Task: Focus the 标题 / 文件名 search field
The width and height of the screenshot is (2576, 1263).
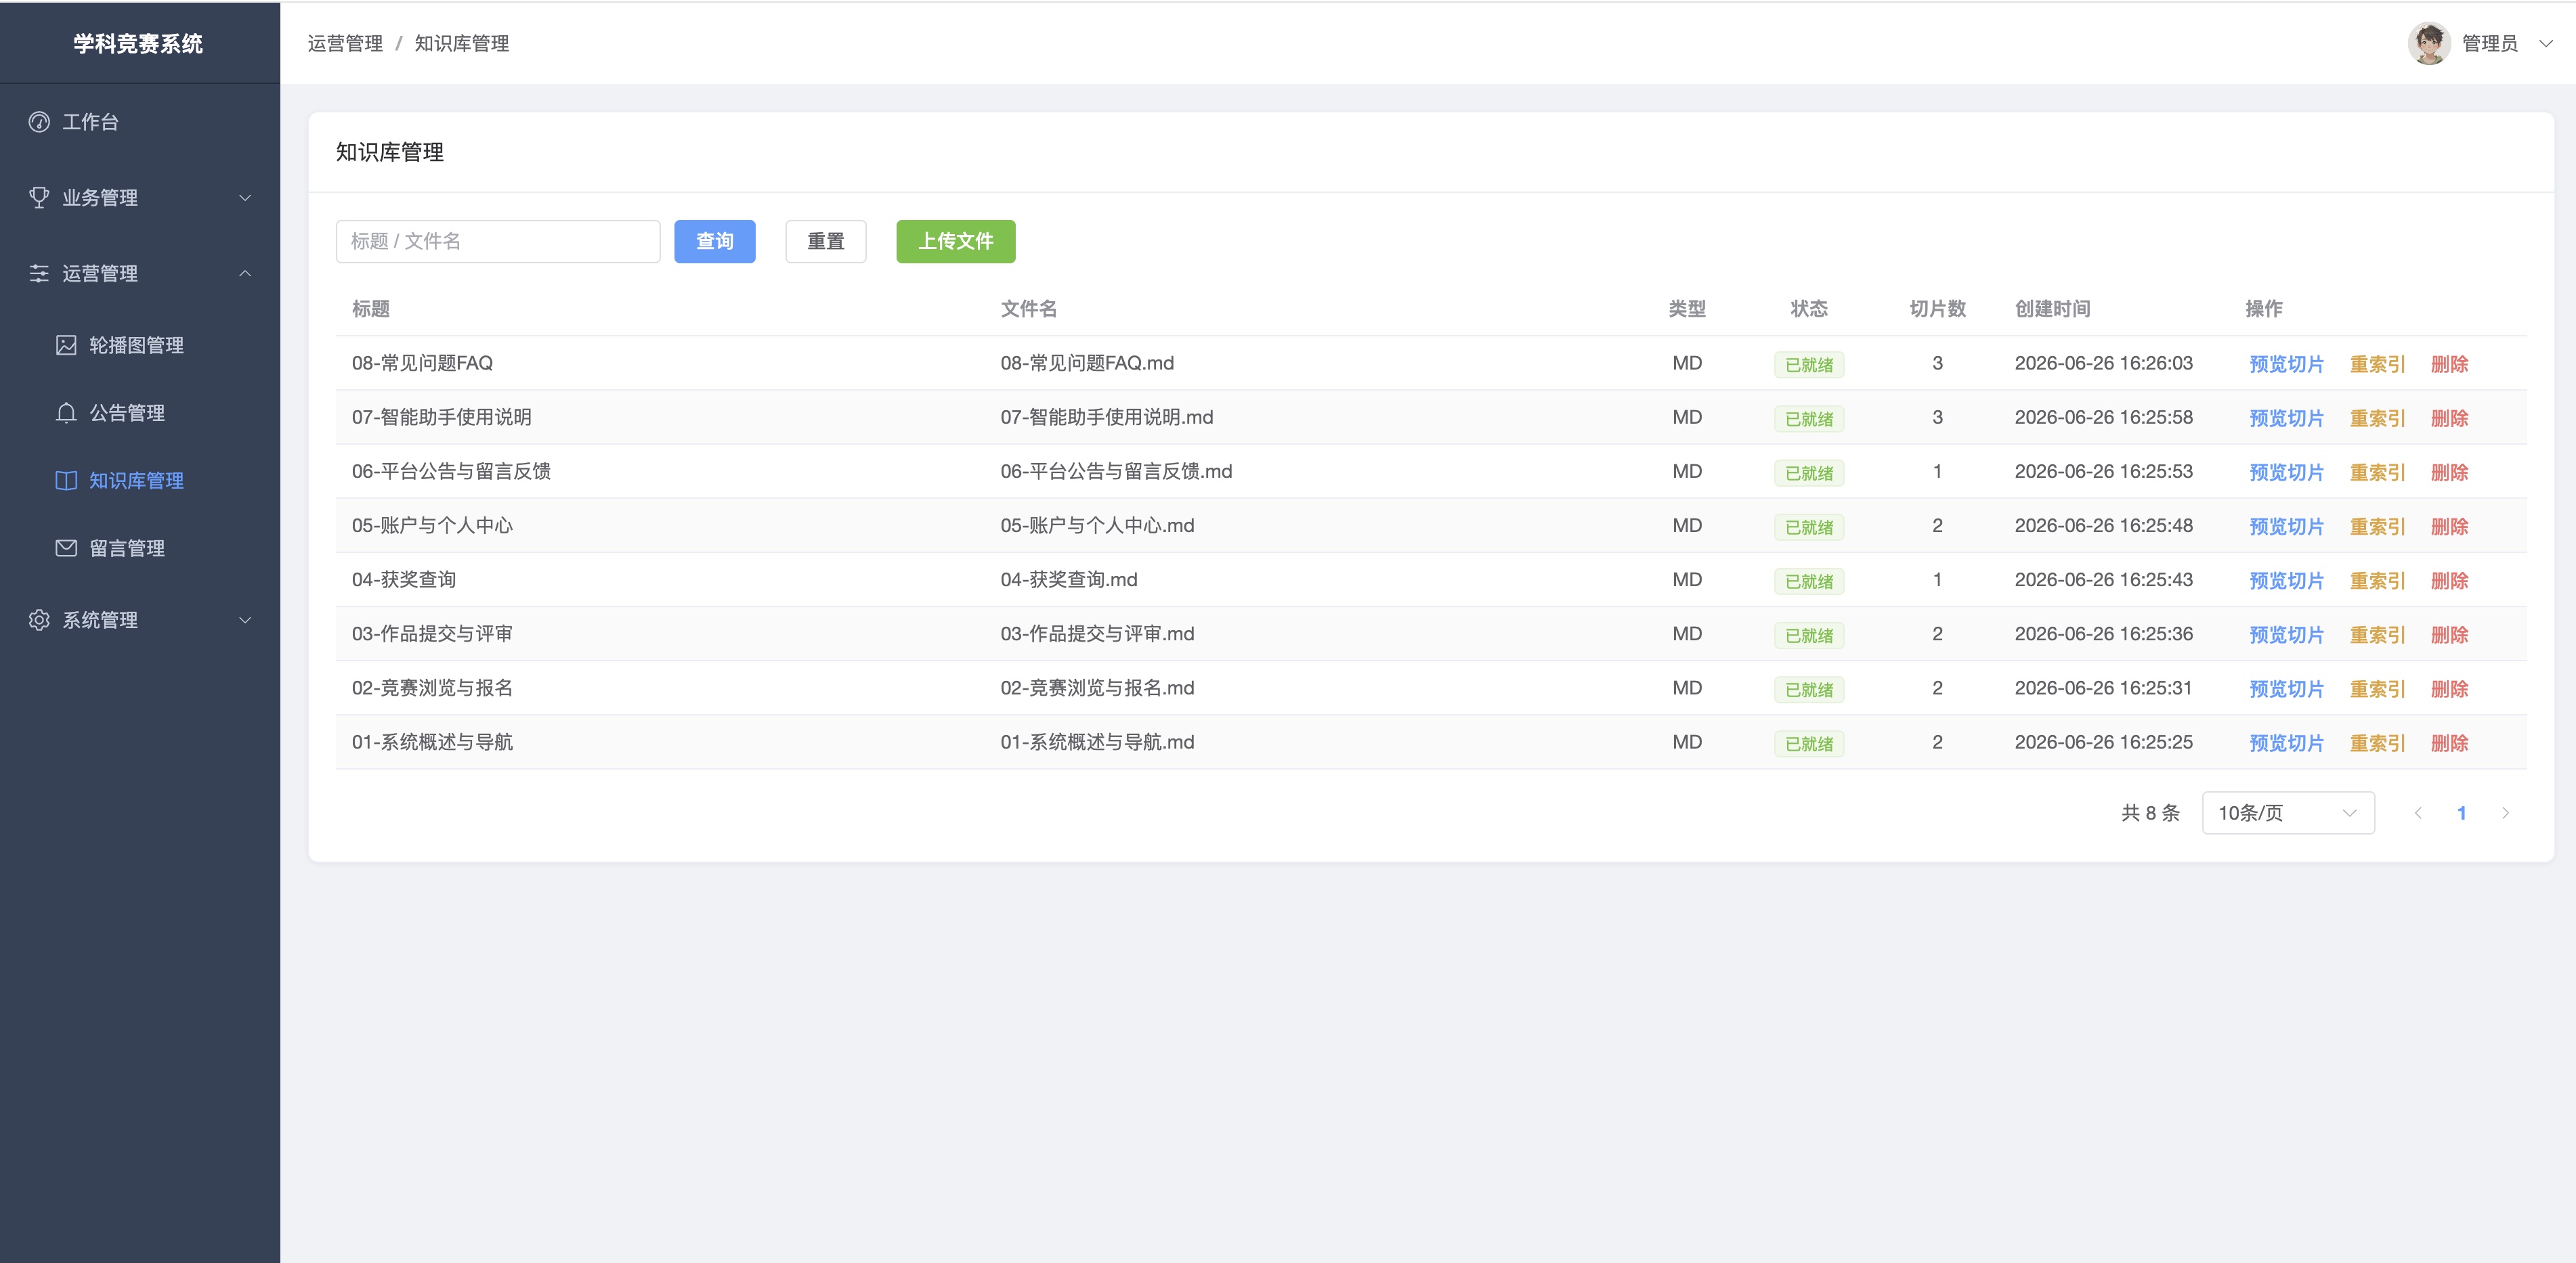Action: click(498, 242)
